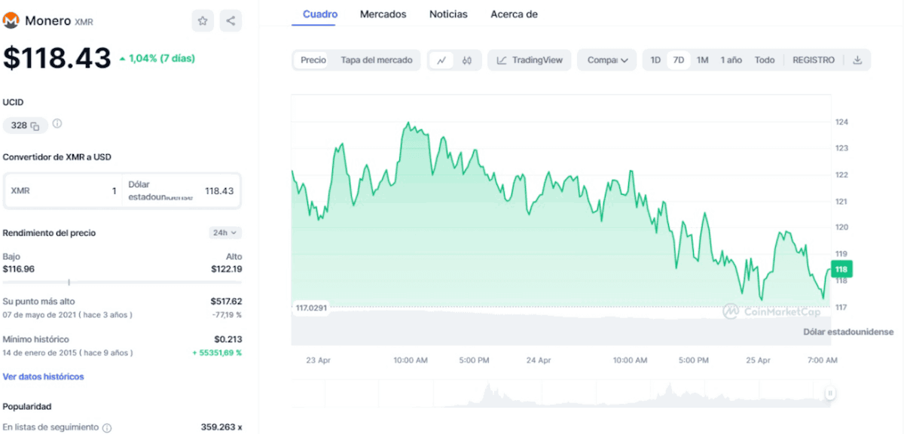Open the Comparar dropdown

[x=607, y=60]
